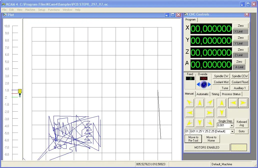The width and height of the screenshot is (258, 168).
Task: Open the Functions menu
Action: 54,10
